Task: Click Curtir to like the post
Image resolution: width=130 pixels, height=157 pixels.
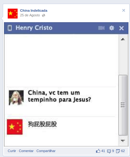Action: pos(12,151)
